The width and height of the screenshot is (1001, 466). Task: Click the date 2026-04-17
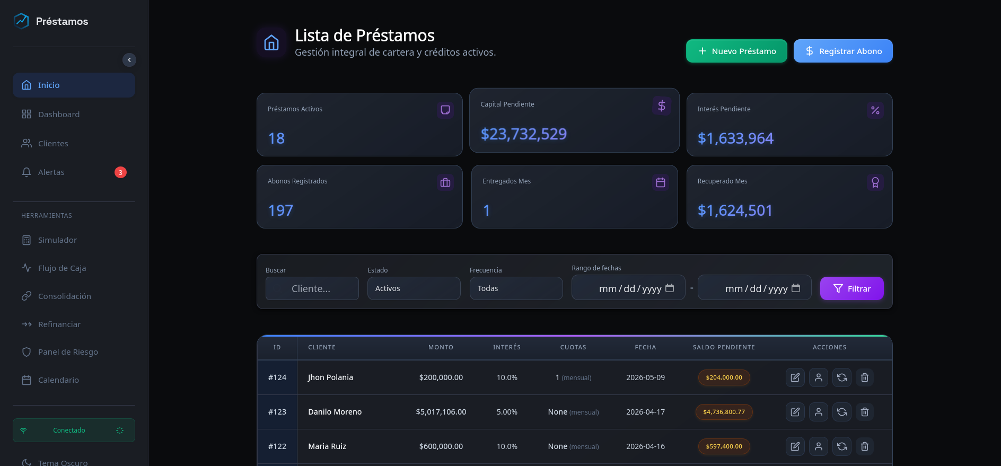pos(645,412)
